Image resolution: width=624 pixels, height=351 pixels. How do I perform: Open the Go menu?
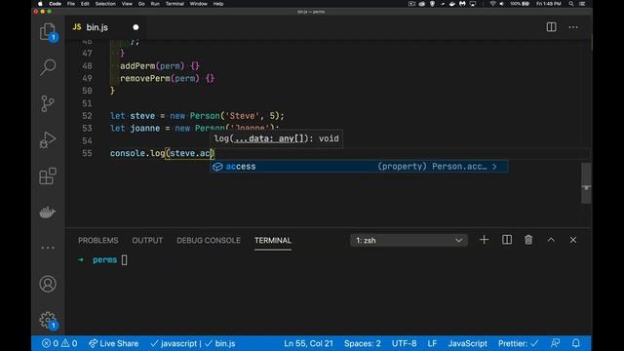click(x=141, y=4)
